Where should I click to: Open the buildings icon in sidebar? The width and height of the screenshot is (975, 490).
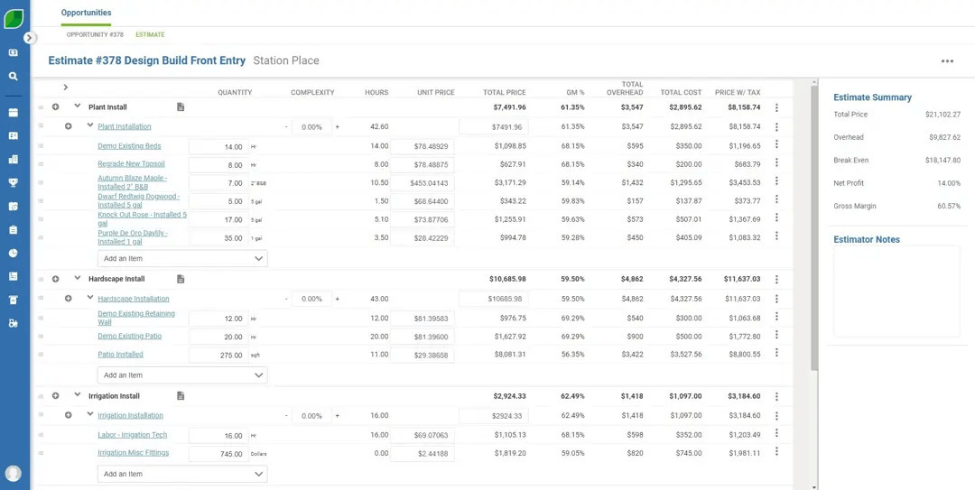tap(13, 159)
